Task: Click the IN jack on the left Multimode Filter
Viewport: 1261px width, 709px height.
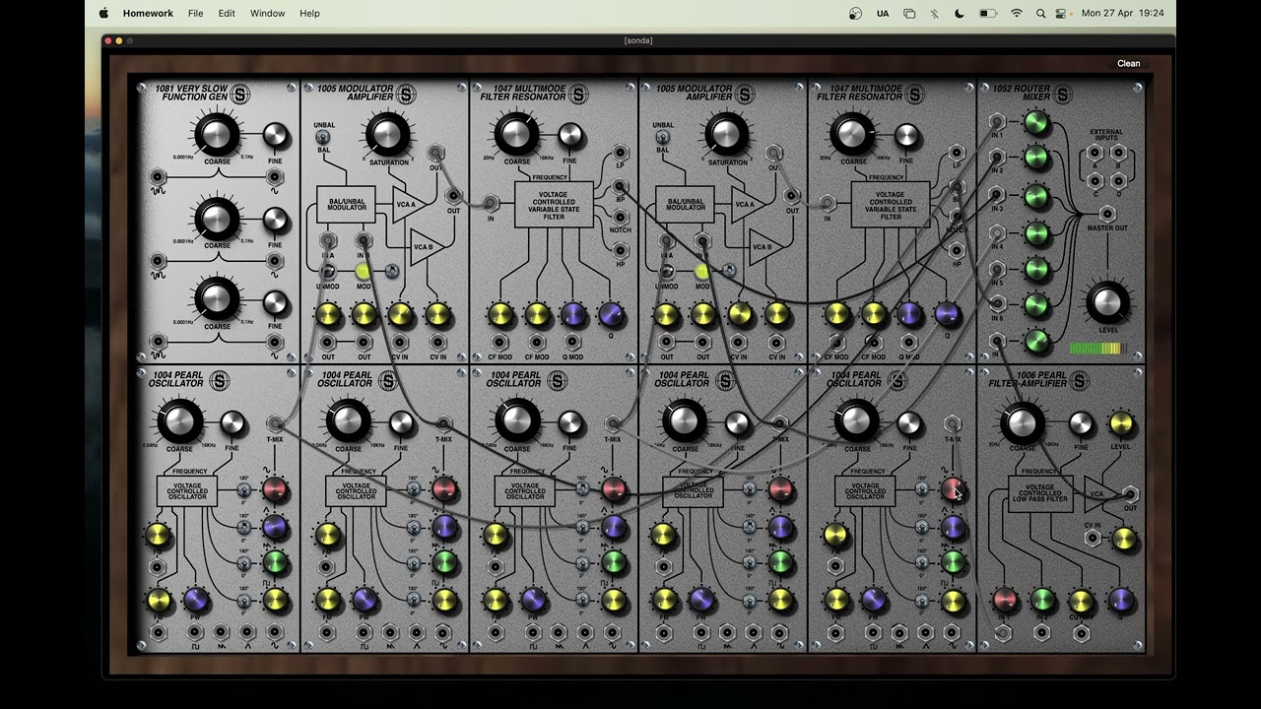Action: click(491, 203)
